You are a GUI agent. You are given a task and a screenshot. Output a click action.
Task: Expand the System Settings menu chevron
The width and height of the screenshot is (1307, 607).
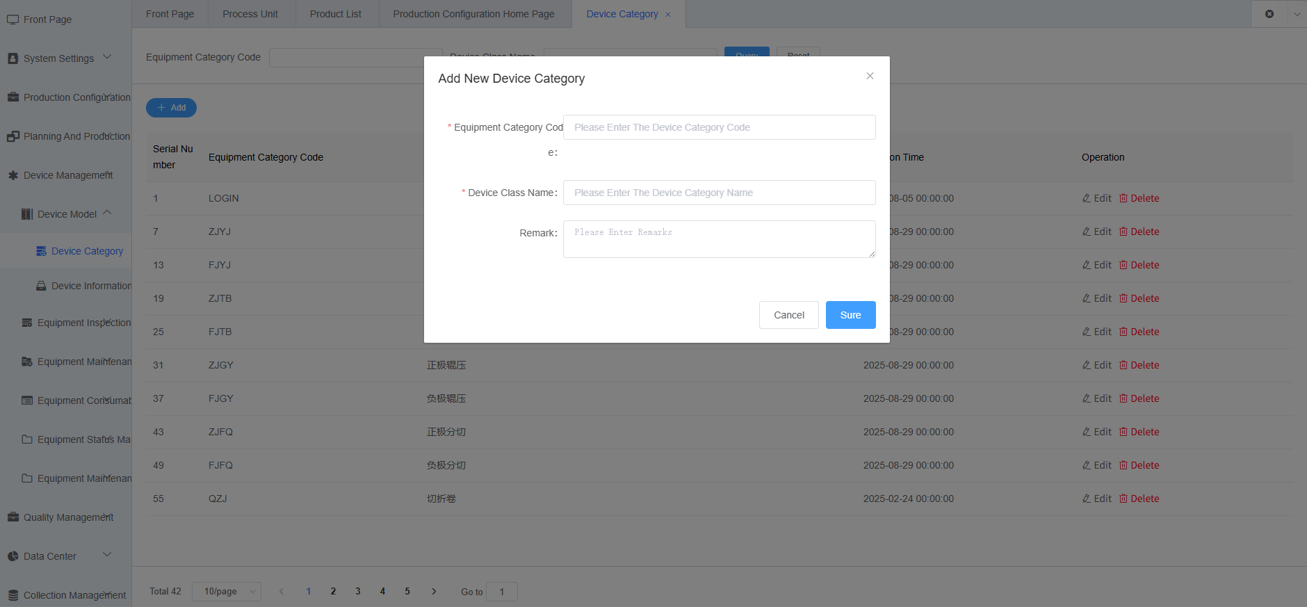[x=107, y=57]
